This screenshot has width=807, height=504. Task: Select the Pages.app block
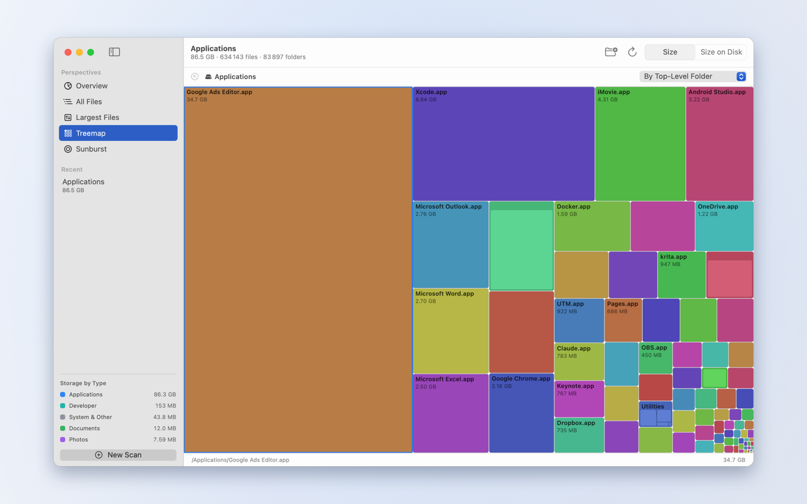(x=623, y=321)
